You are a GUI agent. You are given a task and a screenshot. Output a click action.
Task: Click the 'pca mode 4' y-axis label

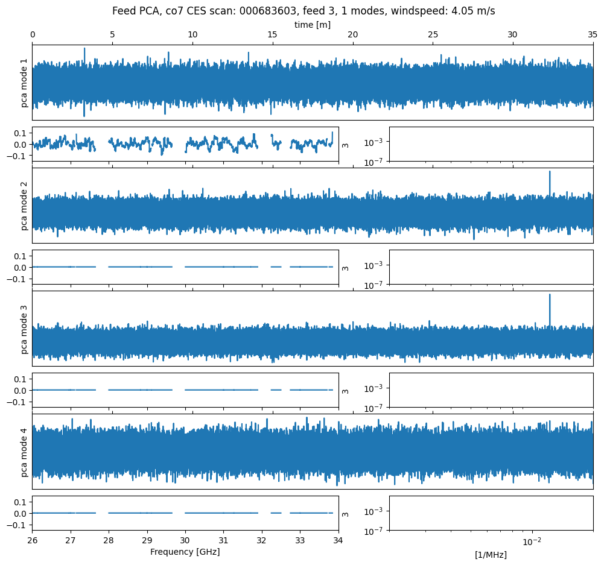click(x=24, y=452)
